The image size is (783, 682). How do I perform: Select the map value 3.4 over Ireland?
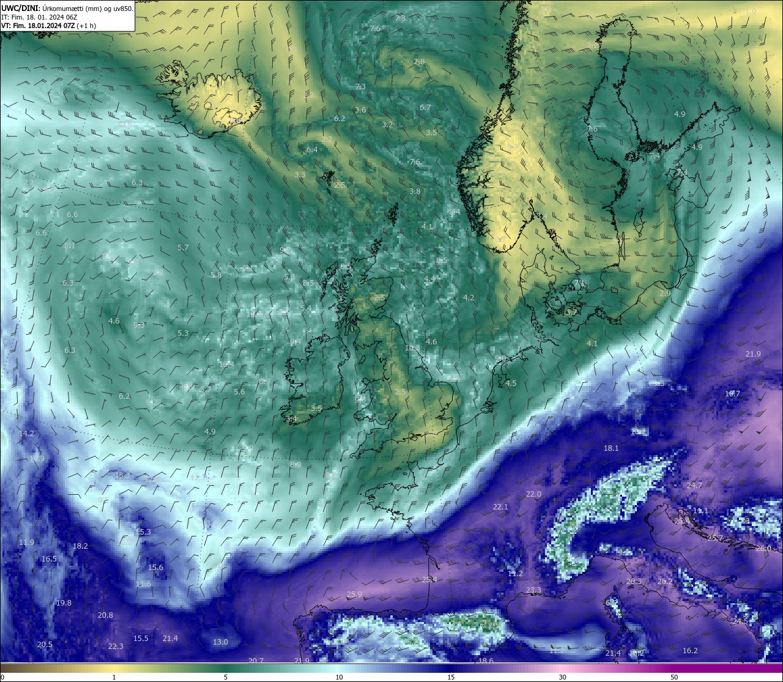pos(291,418)
